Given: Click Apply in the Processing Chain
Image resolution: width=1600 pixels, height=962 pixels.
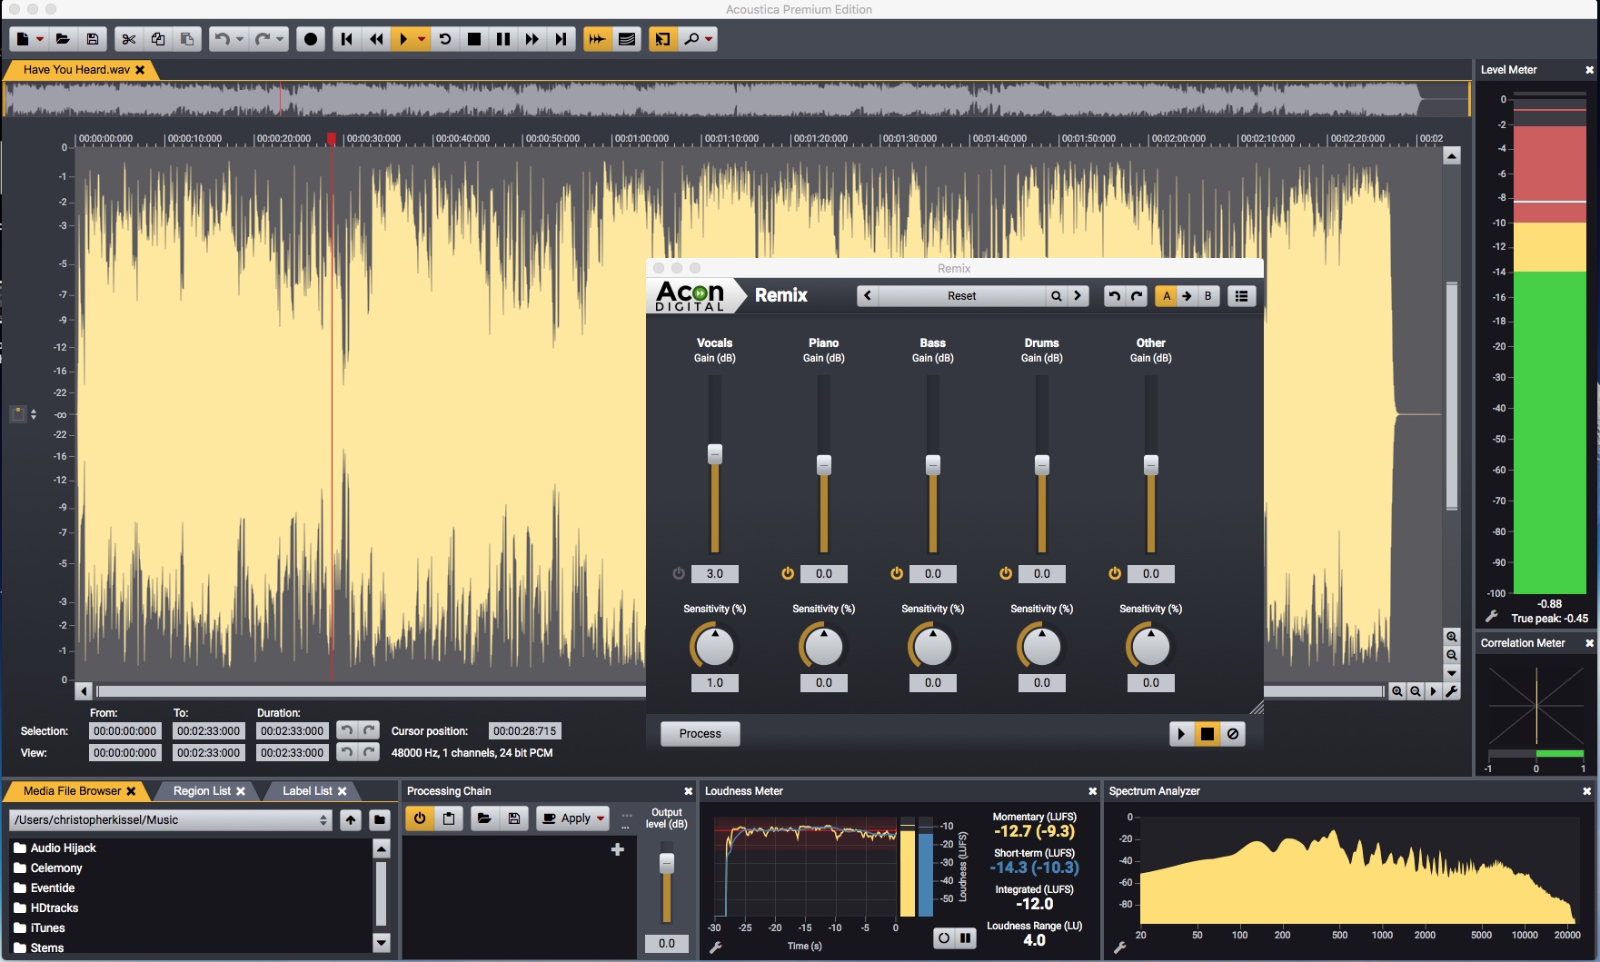Looking at the screenshot, I should pos(567,818).
